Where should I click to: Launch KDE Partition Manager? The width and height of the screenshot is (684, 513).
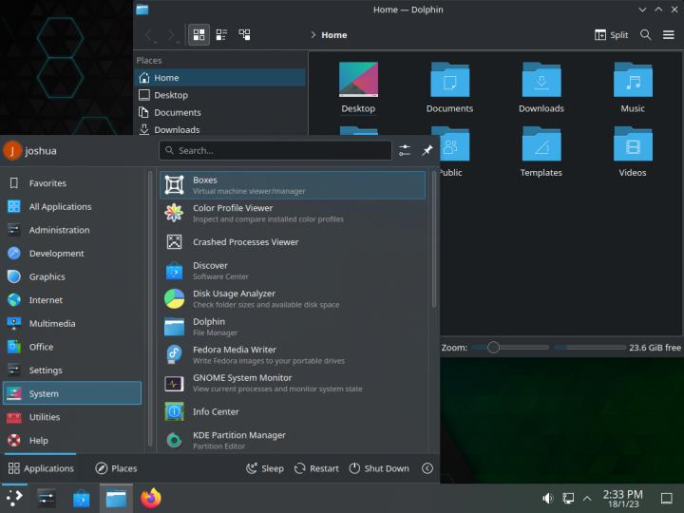pos(293,440)
